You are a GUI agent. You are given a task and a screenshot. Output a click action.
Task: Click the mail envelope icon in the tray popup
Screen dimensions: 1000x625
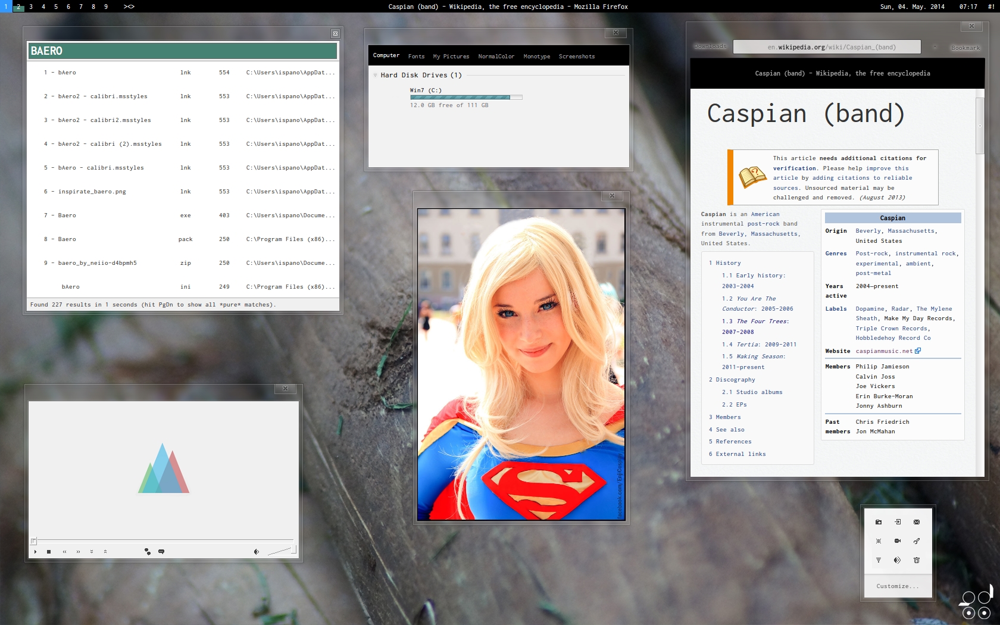click(x=917, y=522)
